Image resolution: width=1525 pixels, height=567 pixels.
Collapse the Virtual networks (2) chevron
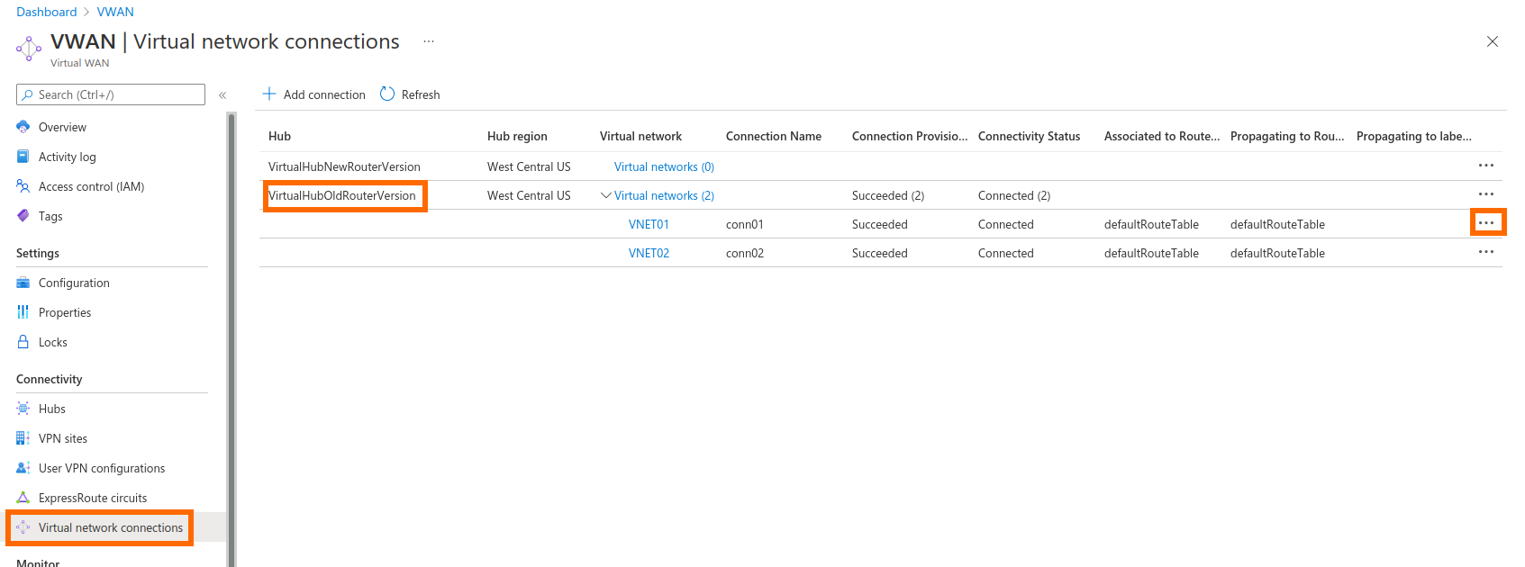(606, 194)
